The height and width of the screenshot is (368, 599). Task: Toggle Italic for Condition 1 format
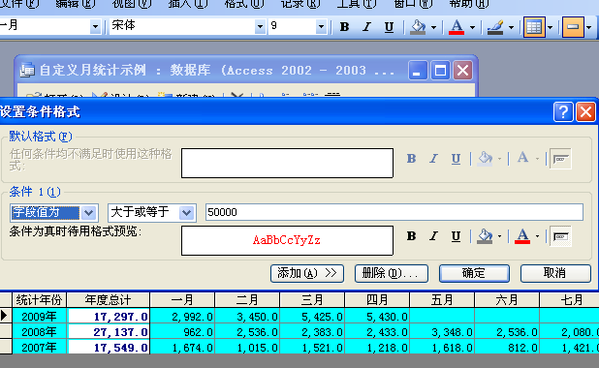coord(433,236)
